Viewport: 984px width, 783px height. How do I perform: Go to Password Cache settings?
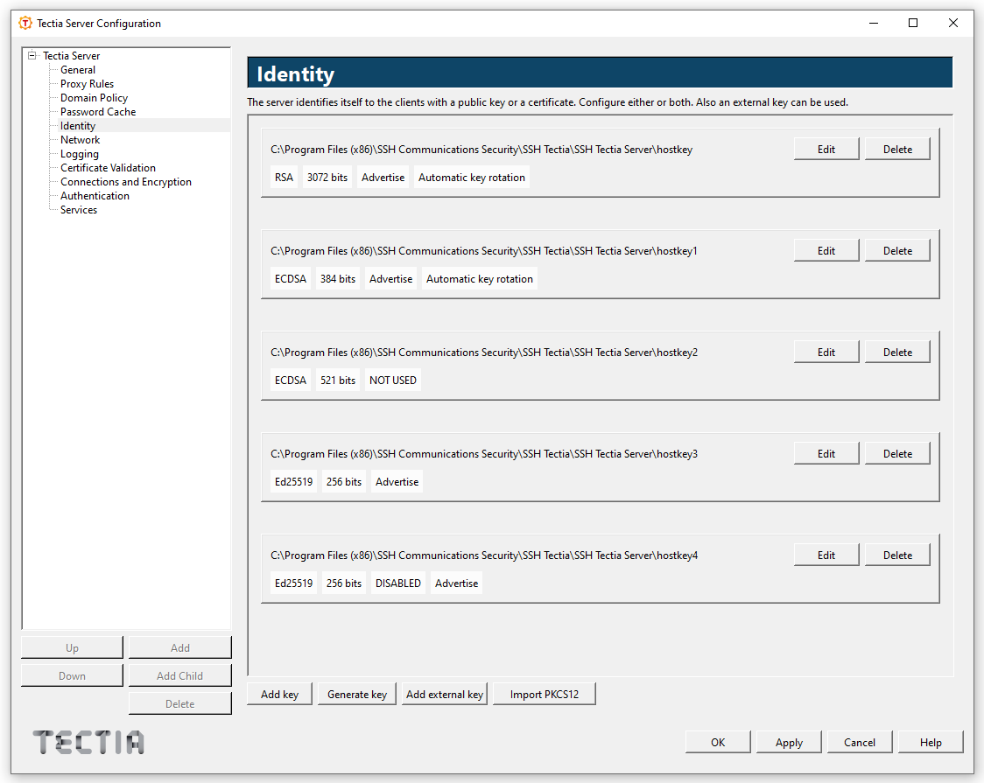pyautogui.click(x=98, y=112)
